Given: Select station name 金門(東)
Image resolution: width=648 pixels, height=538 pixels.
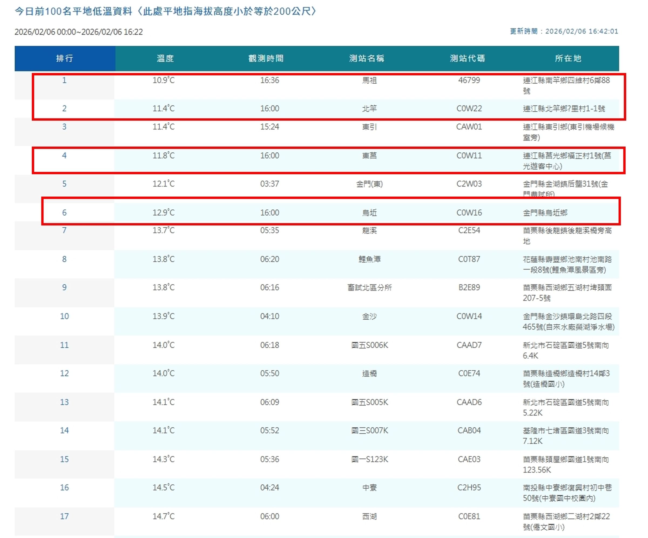Looking at the screenshot, I should point(369,184).
